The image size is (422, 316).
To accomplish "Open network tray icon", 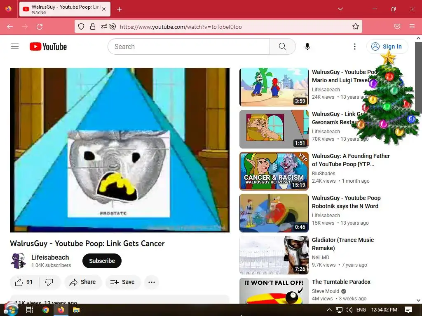I will pyautogui.click(x=339, y=310).
